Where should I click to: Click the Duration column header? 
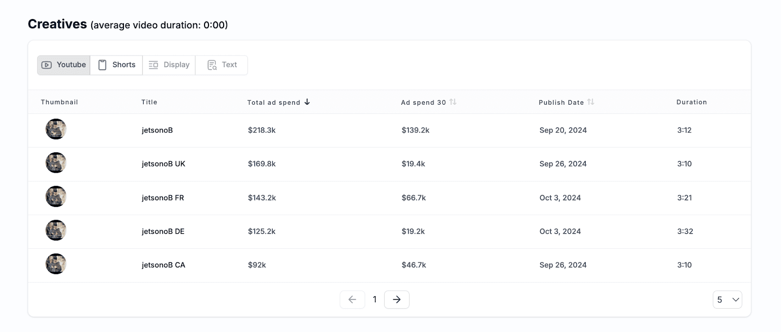click(x=691, y=102)
